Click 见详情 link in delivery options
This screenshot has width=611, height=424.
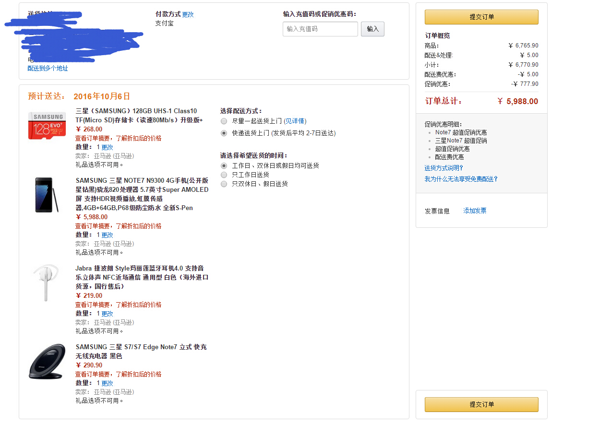[295, 121]
